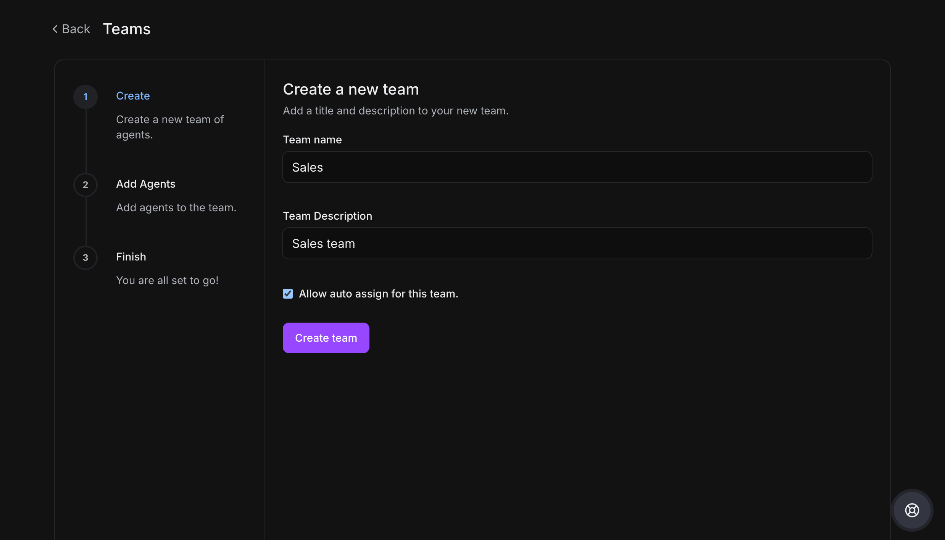Click the Team Description field label

pyautogui.click(x=327, y=216)
